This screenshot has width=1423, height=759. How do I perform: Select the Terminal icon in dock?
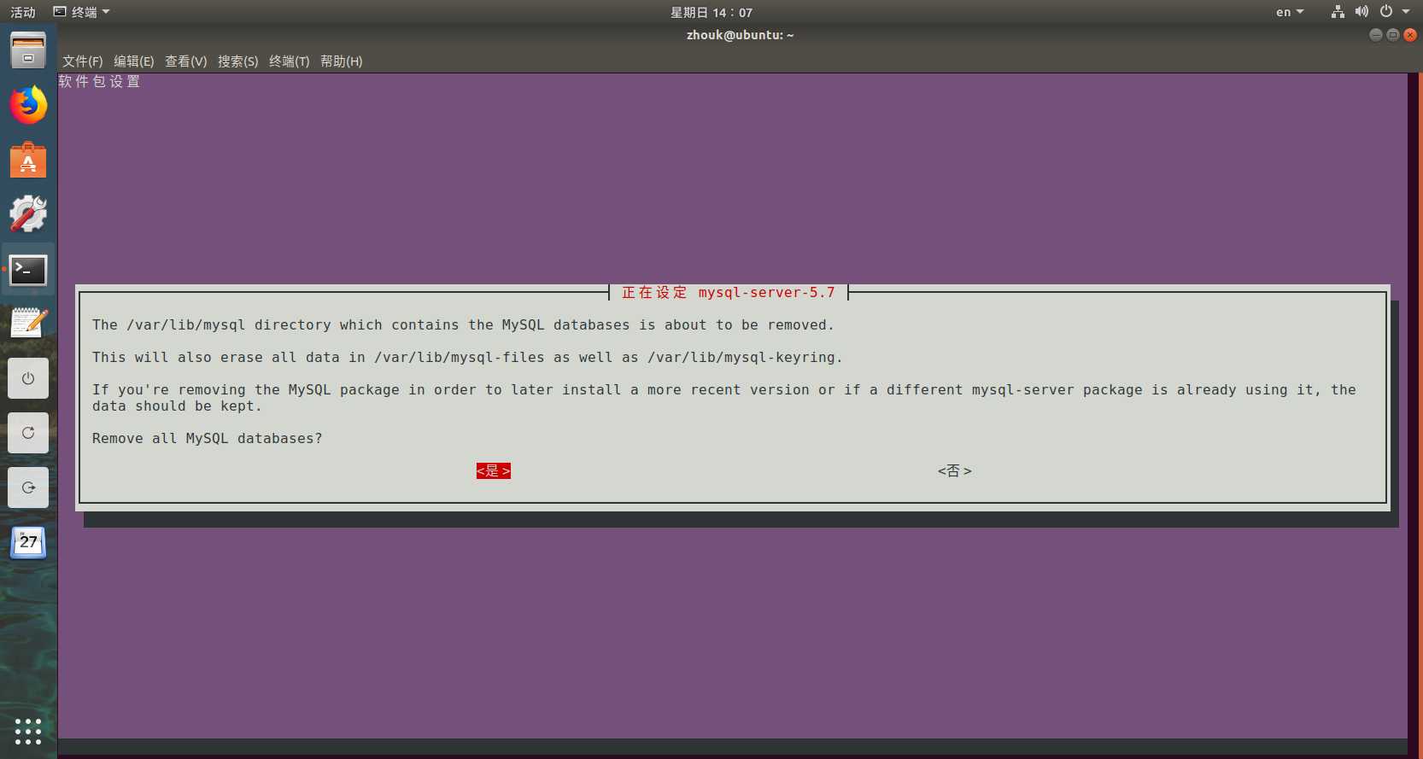(x=28, y=270)
